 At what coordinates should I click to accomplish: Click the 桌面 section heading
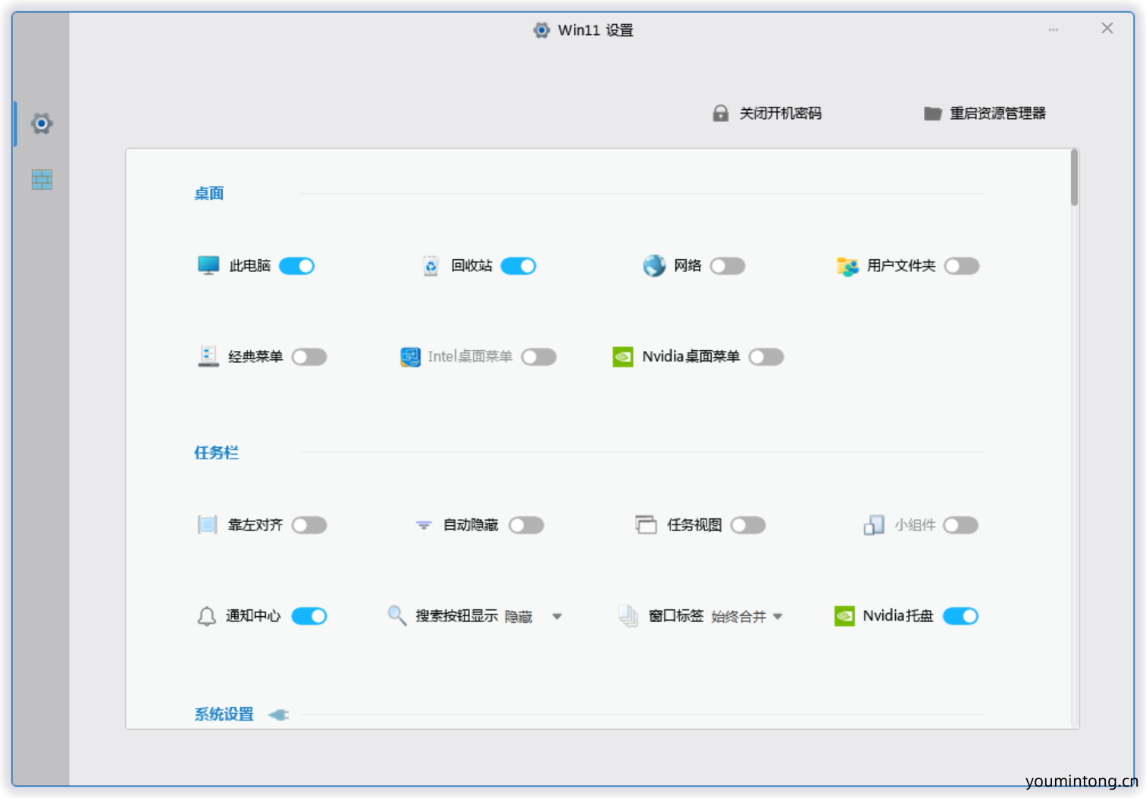(209, 193)
